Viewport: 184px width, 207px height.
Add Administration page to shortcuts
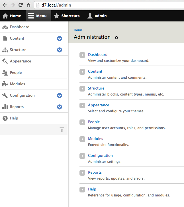(x=116, y=38)
